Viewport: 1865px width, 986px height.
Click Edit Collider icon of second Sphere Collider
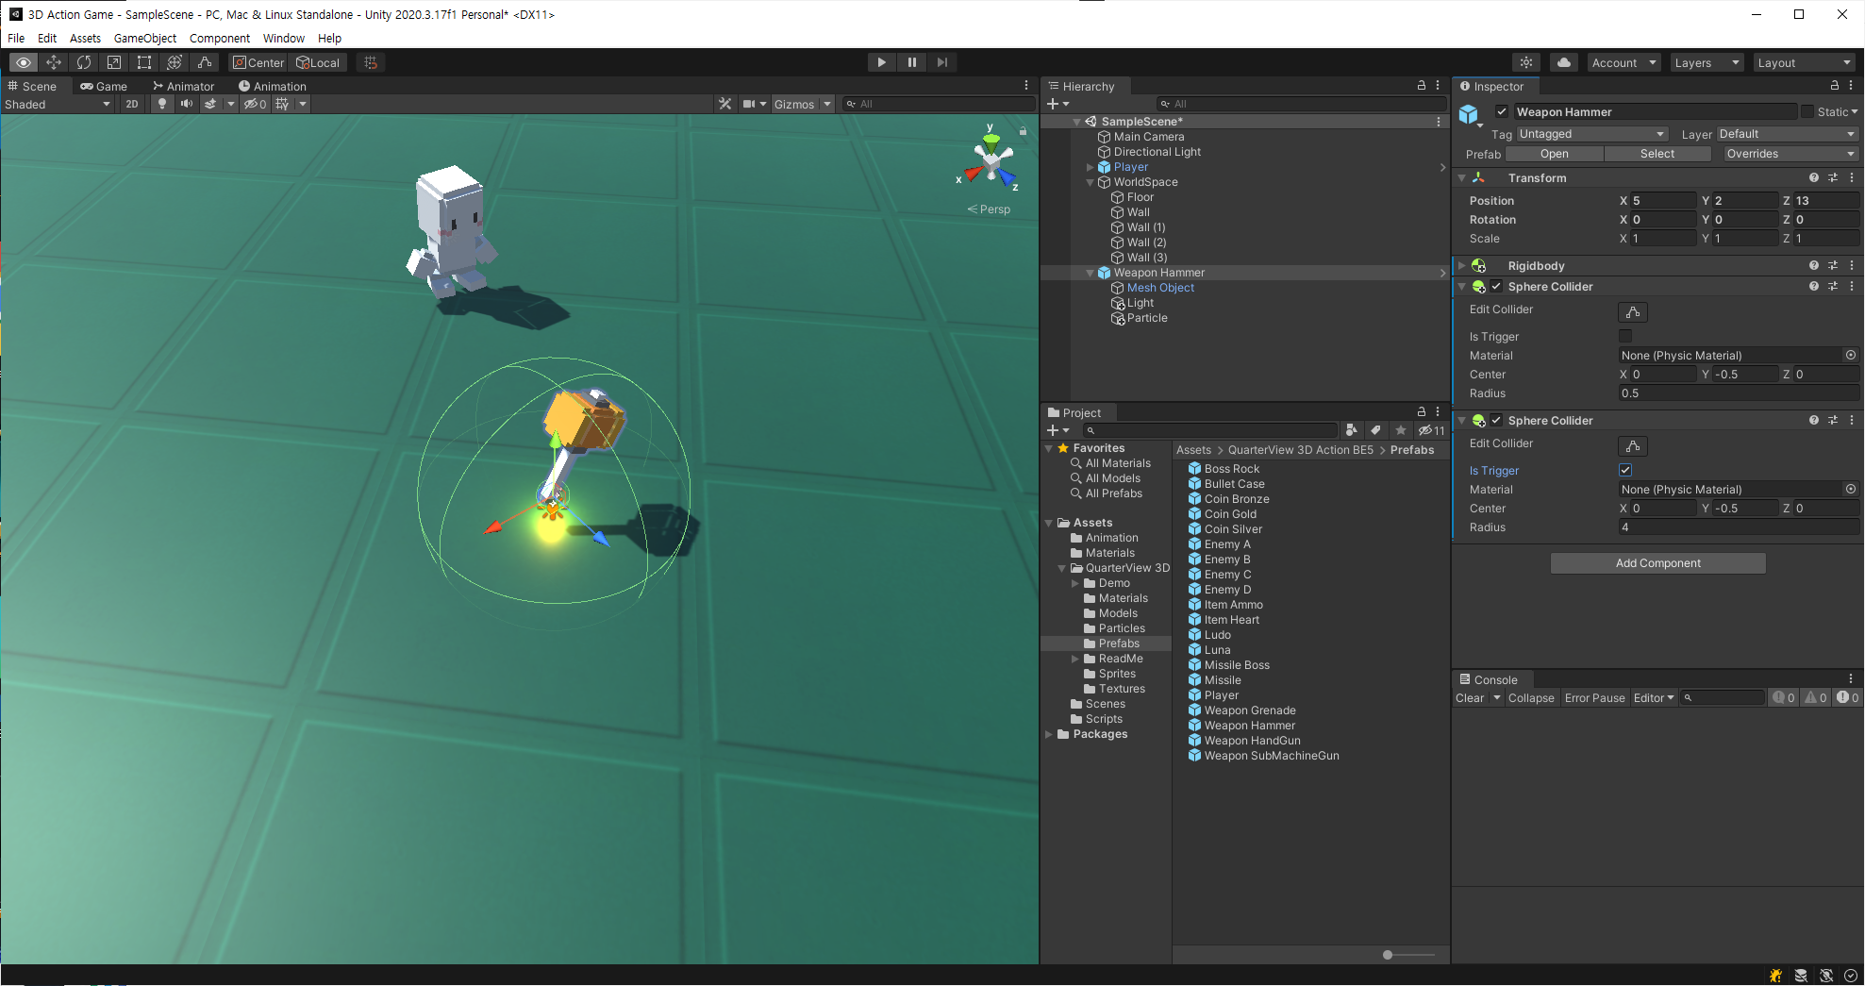pos(1633,445)
